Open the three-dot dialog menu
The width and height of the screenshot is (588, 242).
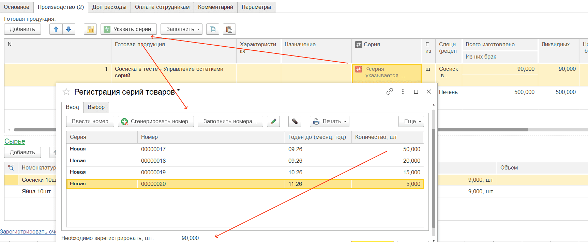click(x=403, y=92)
